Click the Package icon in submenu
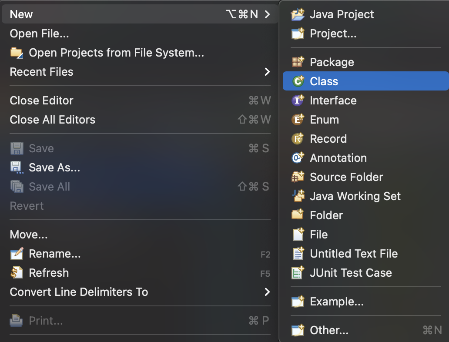This screenshot has width=449, height=342. (298, 62)
